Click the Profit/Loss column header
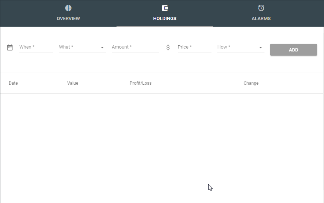Screen dimensions: 324x203 (x=141, y=83)
